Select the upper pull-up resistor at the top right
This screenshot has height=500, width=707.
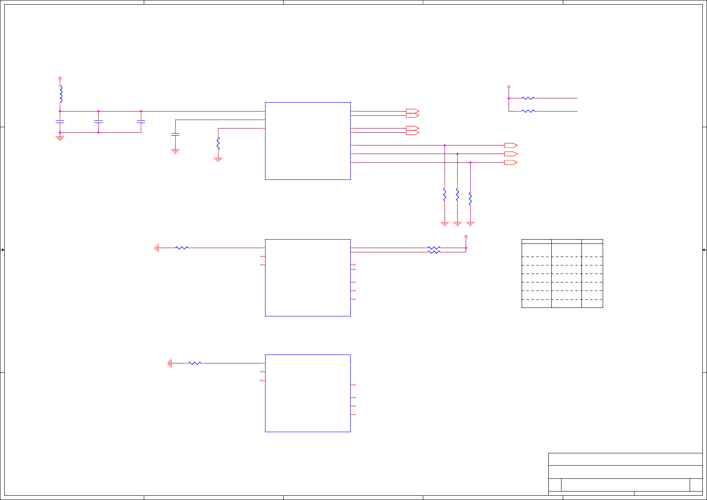coord(528,98)
